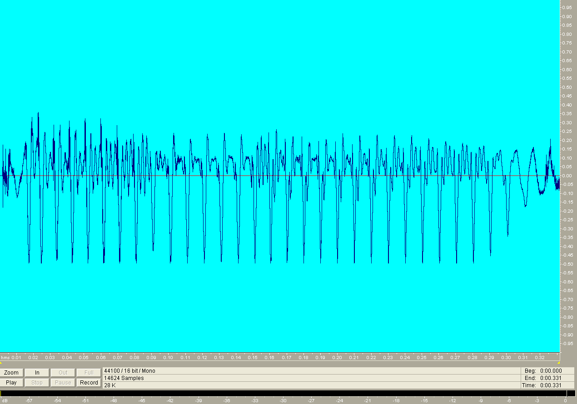Screen dimensions: 577x404
Task: Zoom in with the In button
Action: point(37,373)
